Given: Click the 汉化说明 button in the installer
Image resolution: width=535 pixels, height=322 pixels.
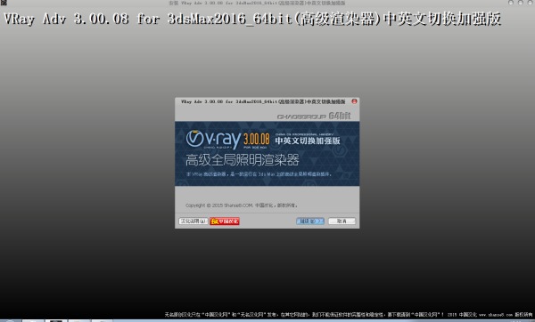Looking at the screenshot, I should tap(193, 221).
